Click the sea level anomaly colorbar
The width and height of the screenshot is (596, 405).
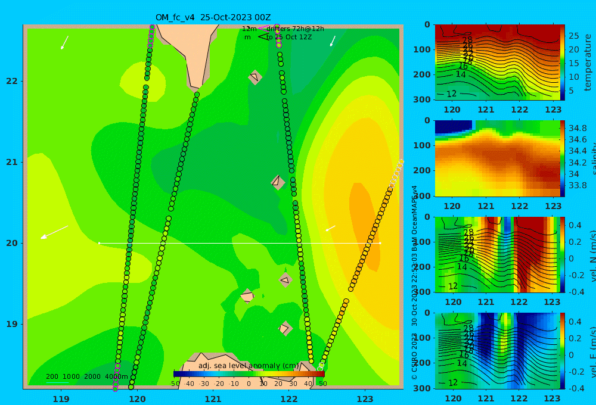(x=249, y=374)
